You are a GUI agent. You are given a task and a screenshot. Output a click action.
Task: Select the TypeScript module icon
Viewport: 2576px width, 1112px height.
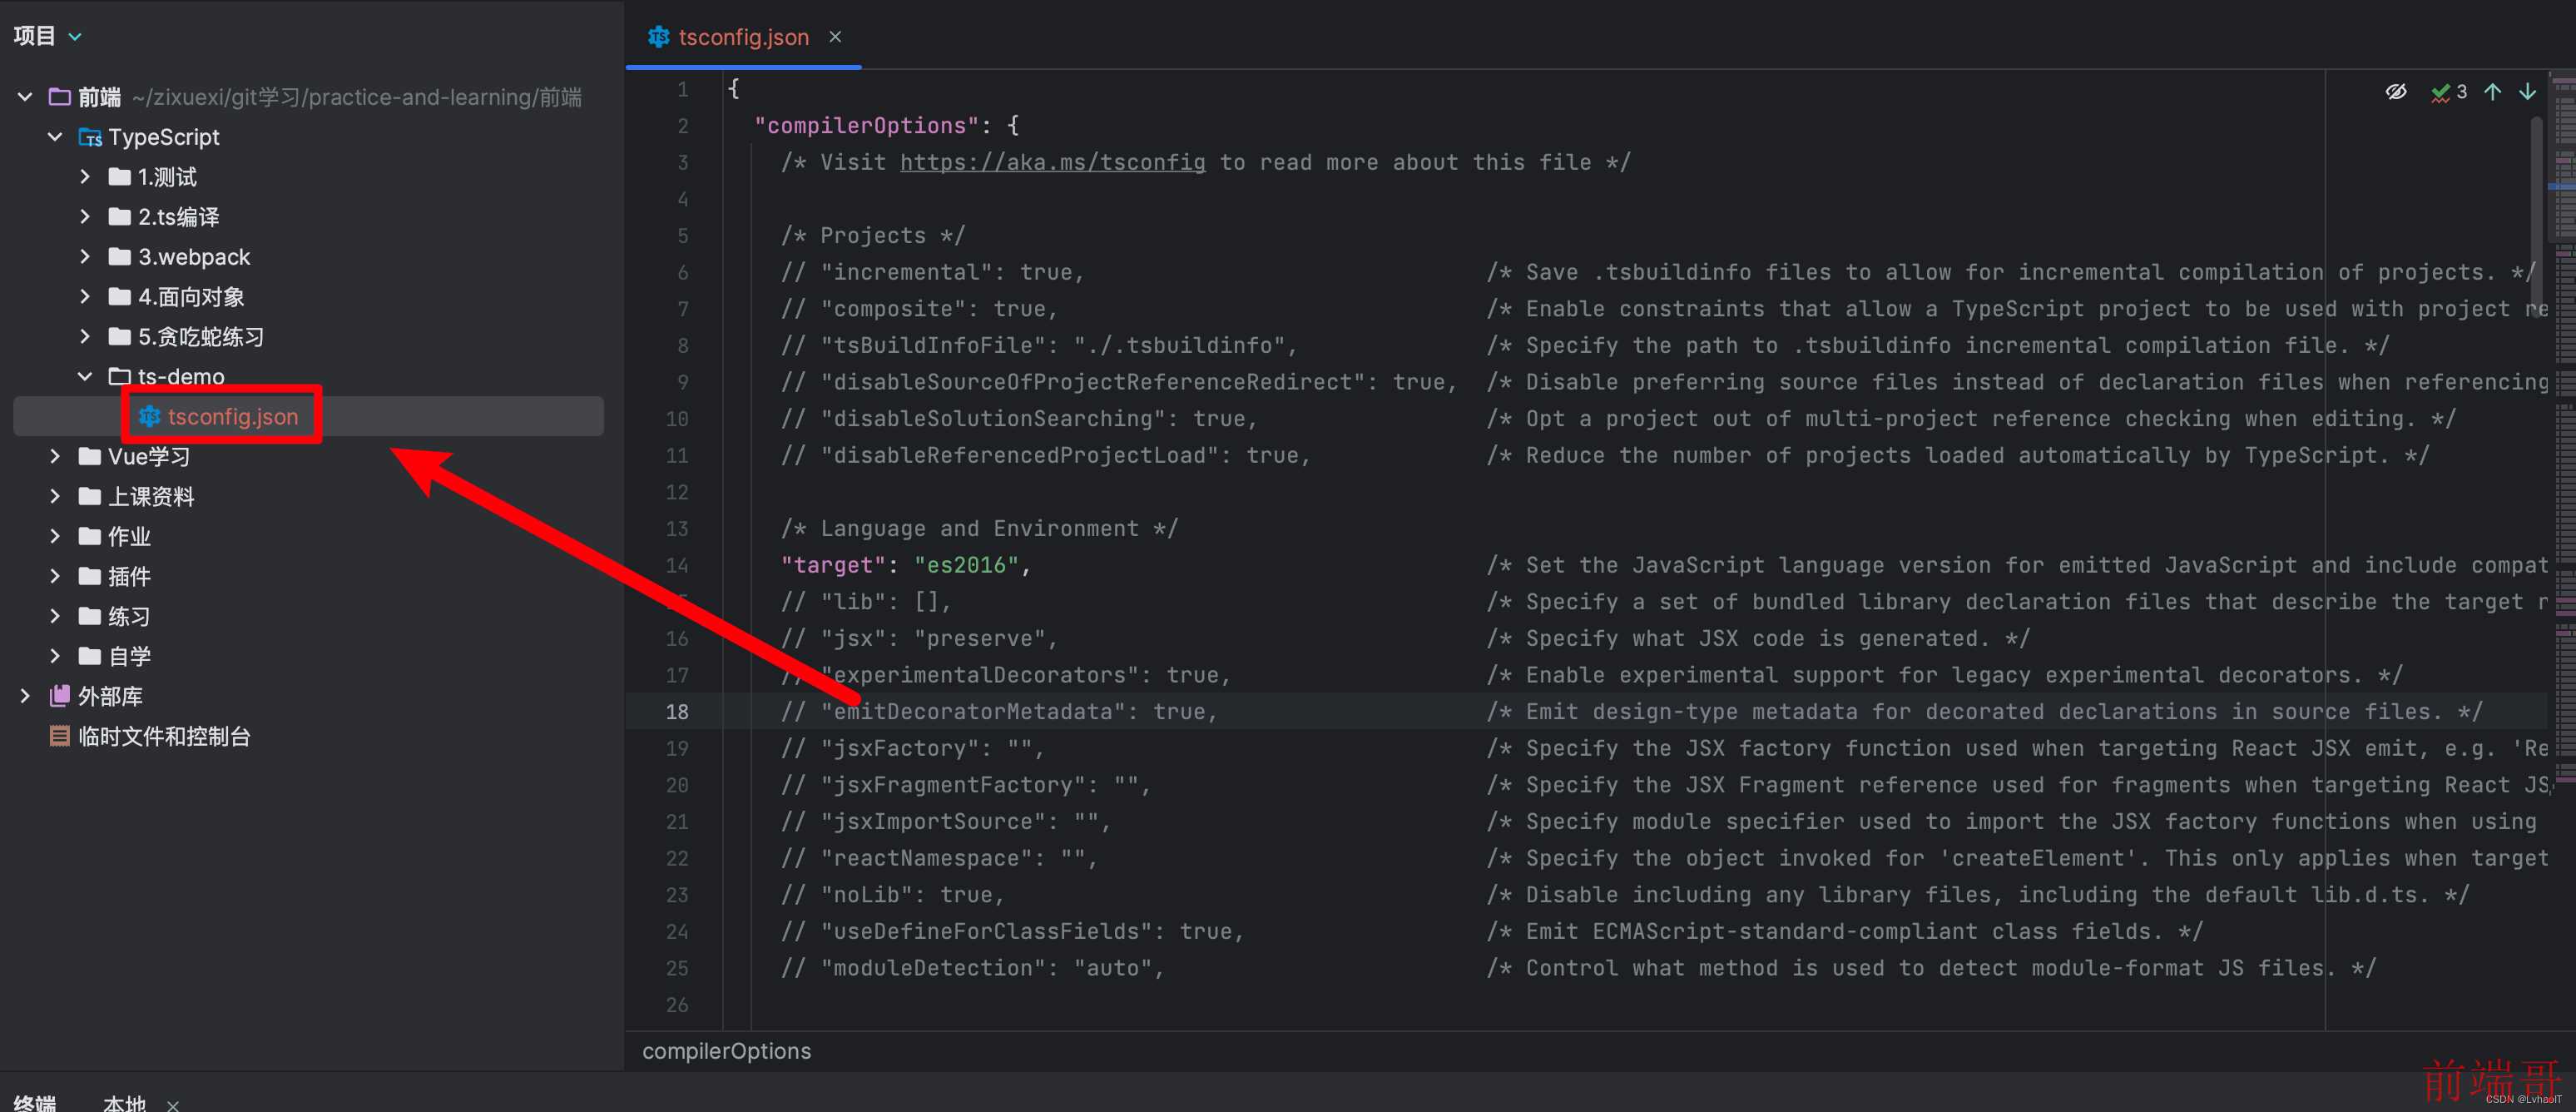[90, 137]
